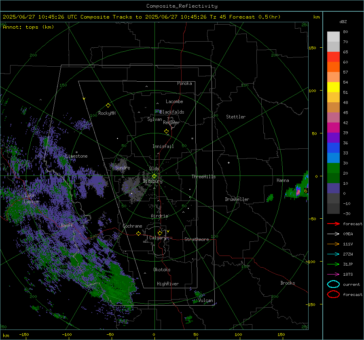Click the Lake Louise label
Viewport: 364px width, 340px height.
point(31,199)
